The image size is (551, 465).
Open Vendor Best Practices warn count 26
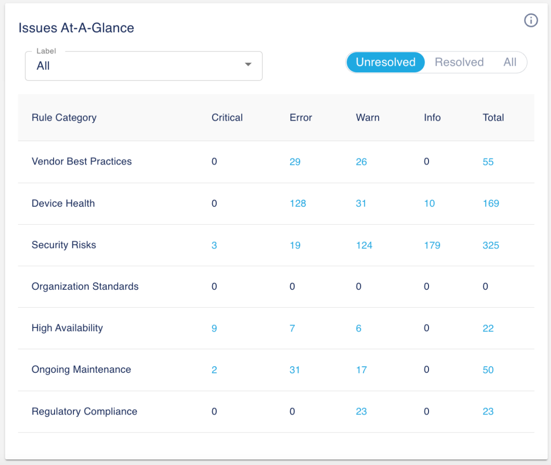point(361,162)
